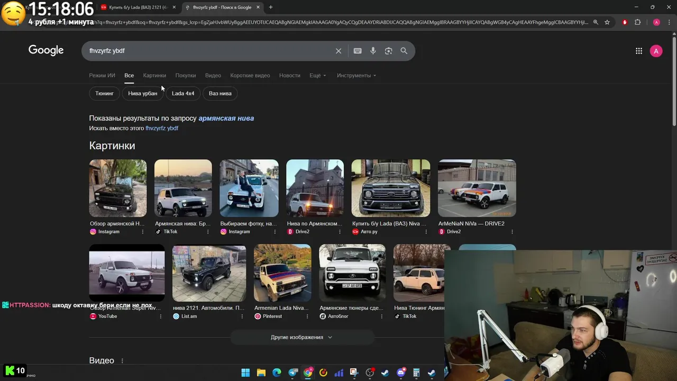Apply the Тюнинг filter chip
Screen dimensions: 677x381
[104, 93]
